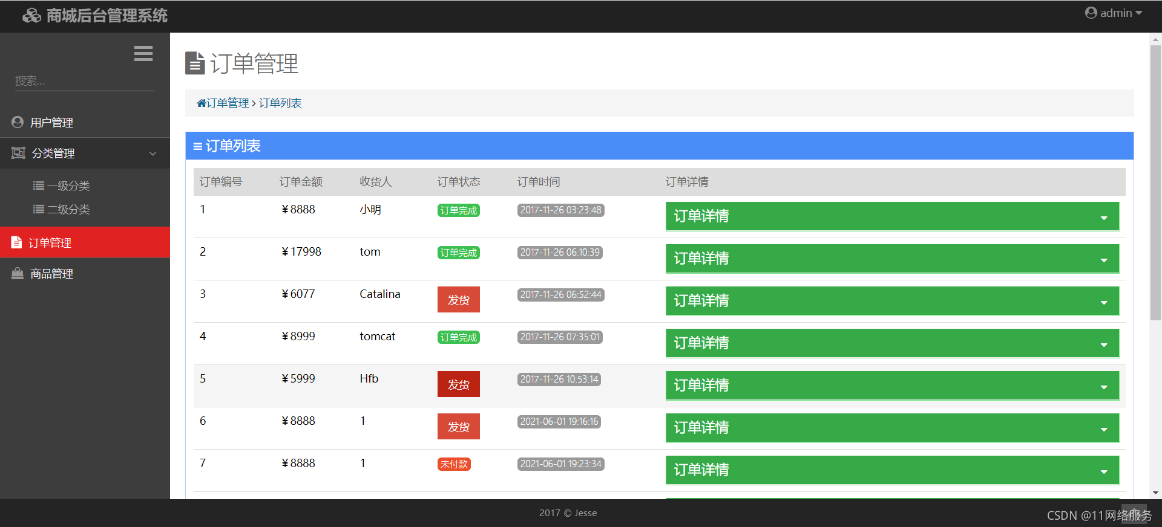This screenshot has width=1162, height=527.
Task: Click 发货 button for Hfb's order
Action: (459, 384)
